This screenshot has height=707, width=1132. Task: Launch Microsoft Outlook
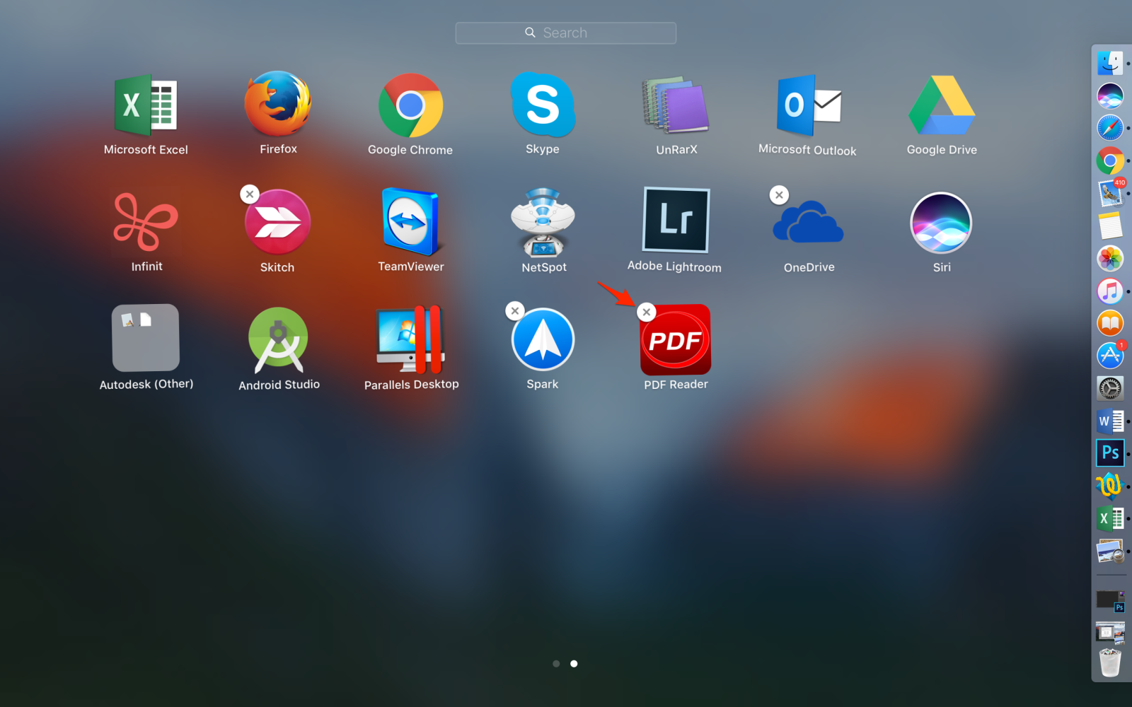click(808, 105)
